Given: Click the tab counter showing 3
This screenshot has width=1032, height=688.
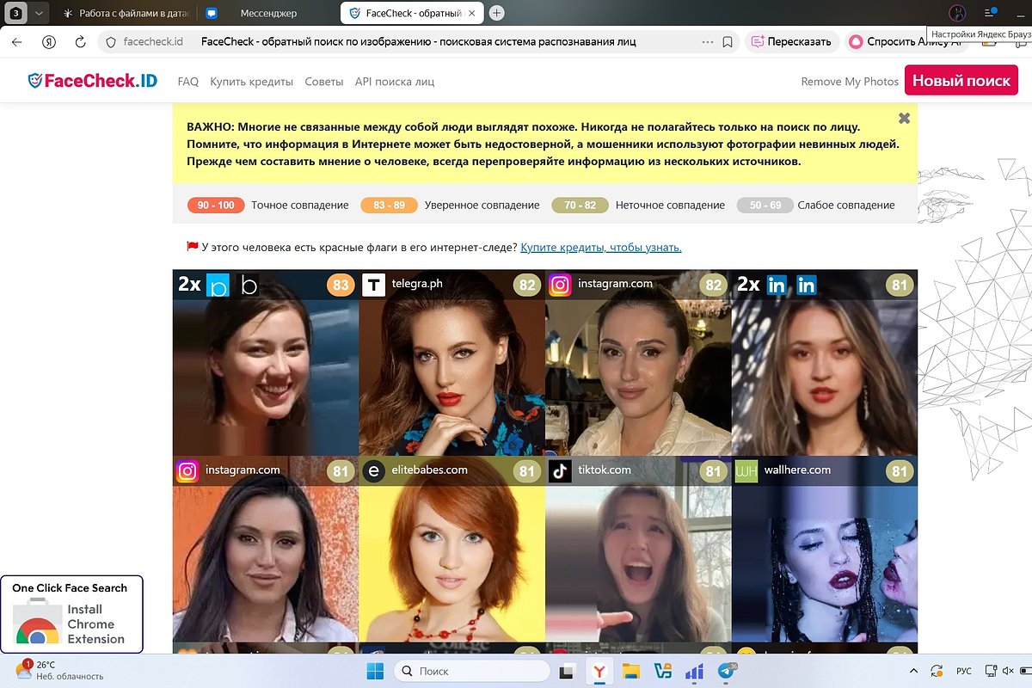Looking at the screenshot, I should point(17,14).
